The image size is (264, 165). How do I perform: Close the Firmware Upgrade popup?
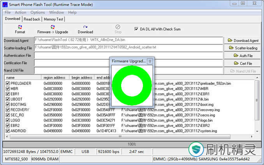coord(150,61)
